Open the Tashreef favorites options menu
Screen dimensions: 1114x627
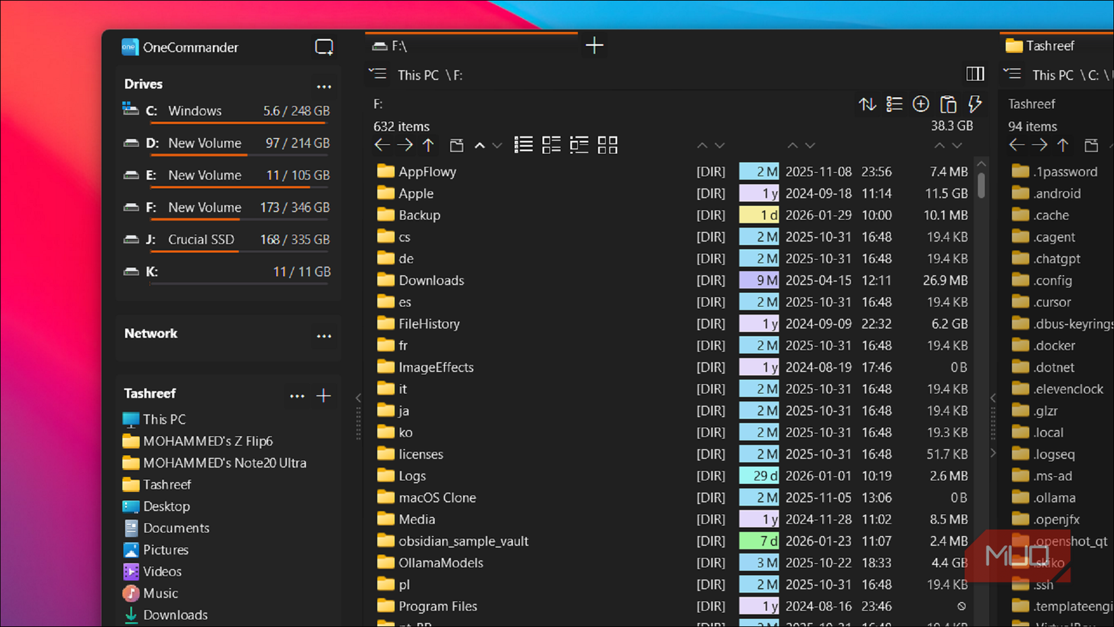point(297,396)
